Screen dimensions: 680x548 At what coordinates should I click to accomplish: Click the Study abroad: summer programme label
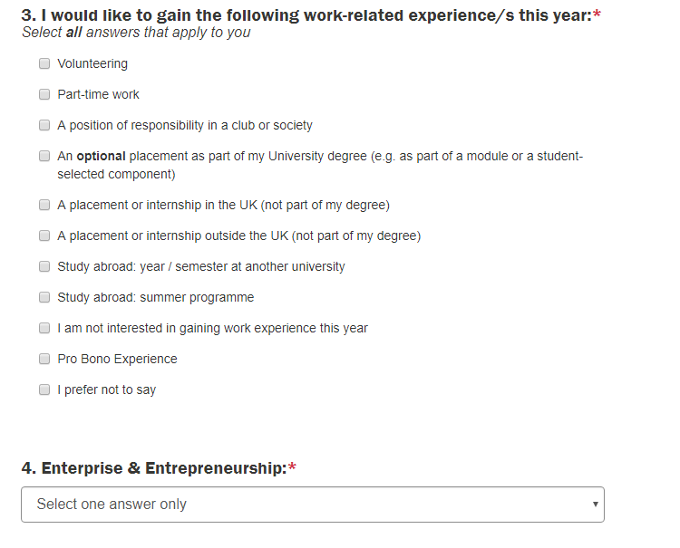[x=156, y=298]
